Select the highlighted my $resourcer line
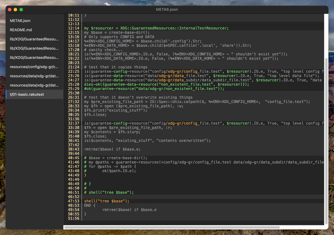The height and width of the screenshot is (235, 334). click(156, 28)
